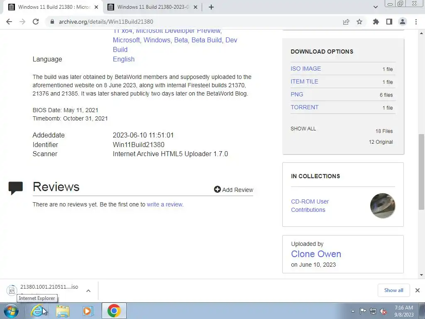Bookmark this page with the star icon
This screenshot has width=425, height=319.
tap(359, 22)
